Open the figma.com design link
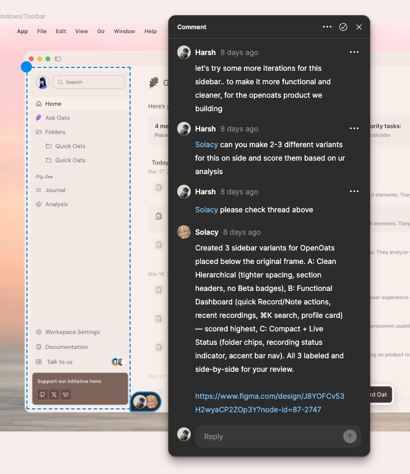The height and width of the screenshot is (474, 410). point(269,403)
